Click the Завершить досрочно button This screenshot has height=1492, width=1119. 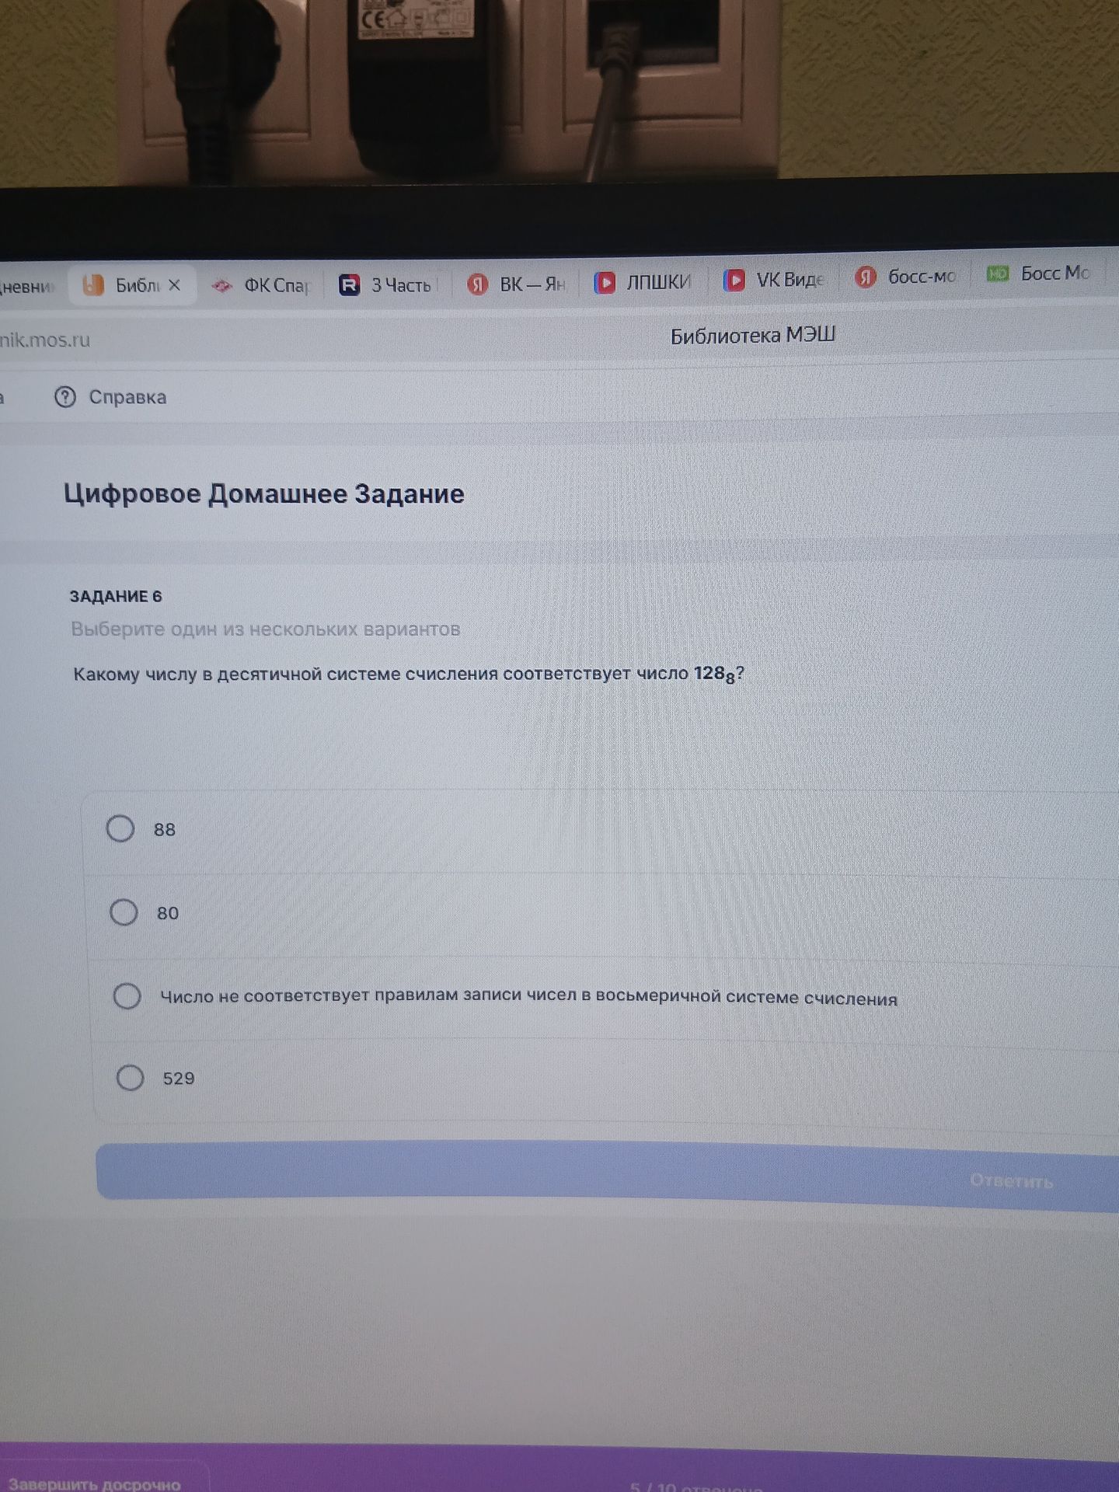pos(95,1484)
